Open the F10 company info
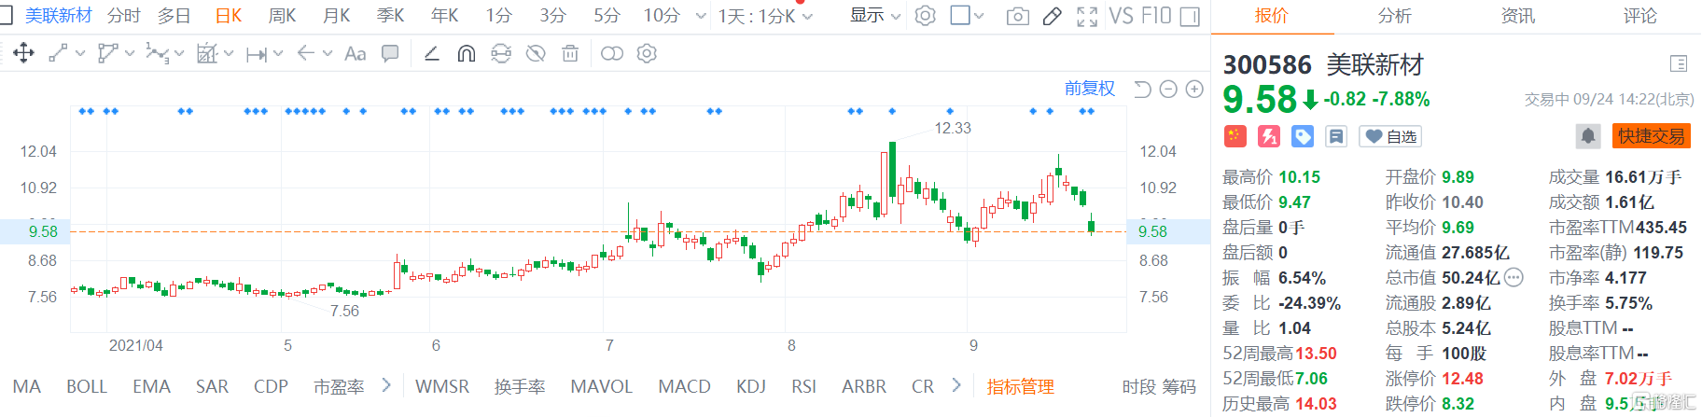 pyautogui.click(x=1156, y=16)
